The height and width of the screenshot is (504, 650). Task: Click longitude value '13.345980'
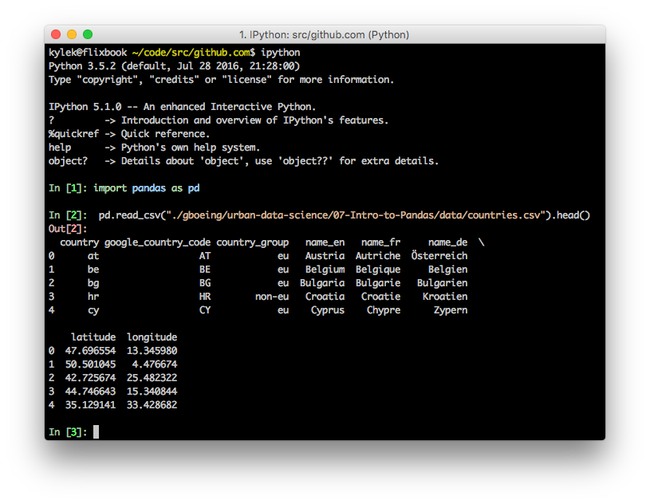[152, 351]
